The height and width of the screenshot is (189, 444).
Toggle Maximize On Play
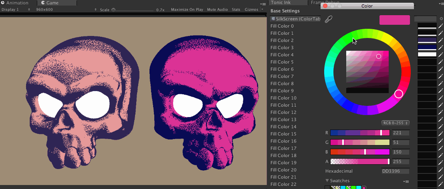[187, 10]
